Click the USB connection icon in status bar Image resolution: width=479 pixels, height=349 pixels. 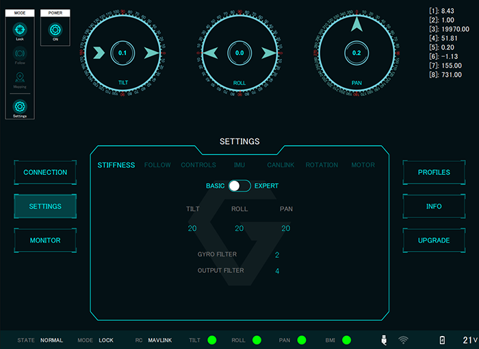385,339
